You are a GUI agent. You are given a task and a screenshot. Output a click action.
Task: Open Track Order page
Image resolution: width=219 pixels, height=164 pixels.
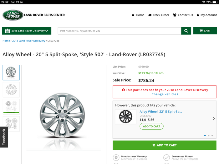click(x=159, y=15)
